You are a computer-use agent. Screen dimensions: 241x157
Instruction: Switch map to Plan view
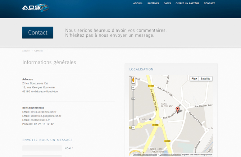coord(194,79)
